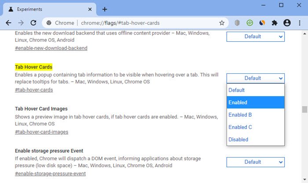Minimize the Chrome window
The height and width of the screenshot is (183, 308).
(263, 5)
